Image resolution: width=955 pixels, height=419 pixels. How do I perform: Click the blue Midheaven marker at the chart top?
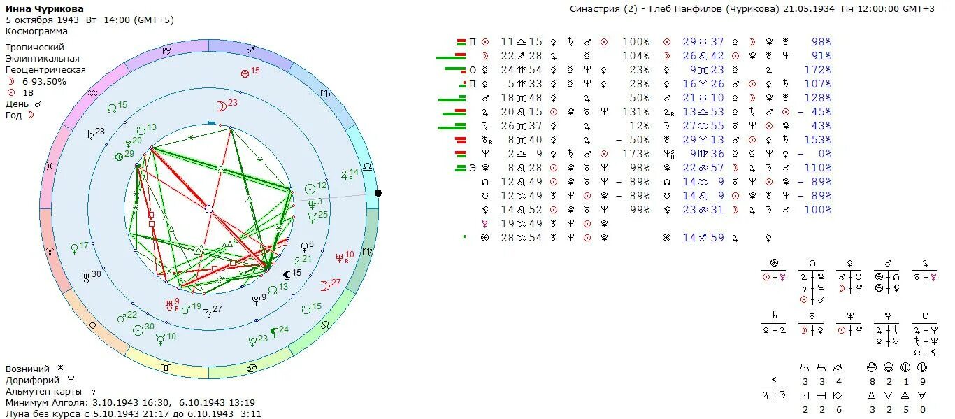point(211,123)
